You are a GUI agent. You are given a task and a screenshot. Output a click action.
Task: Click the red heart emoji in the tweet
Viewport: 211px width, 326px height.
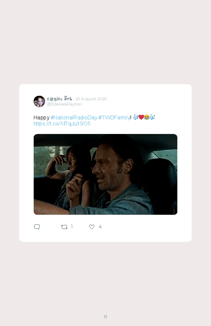[141, 117]
